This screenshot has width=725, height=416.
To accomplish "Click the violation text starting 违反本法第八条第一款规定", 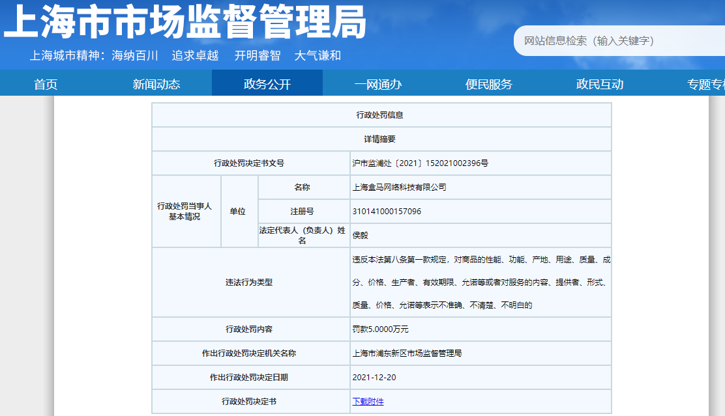I will (481, 282).
